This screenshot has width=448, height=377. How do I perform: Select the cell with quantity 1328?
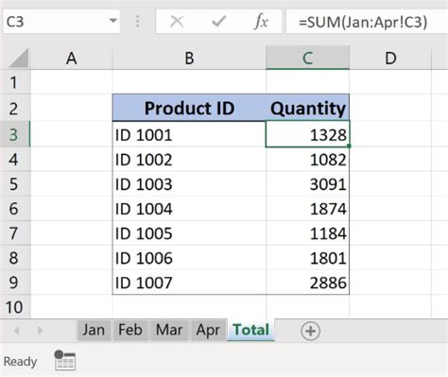[307, 134]
